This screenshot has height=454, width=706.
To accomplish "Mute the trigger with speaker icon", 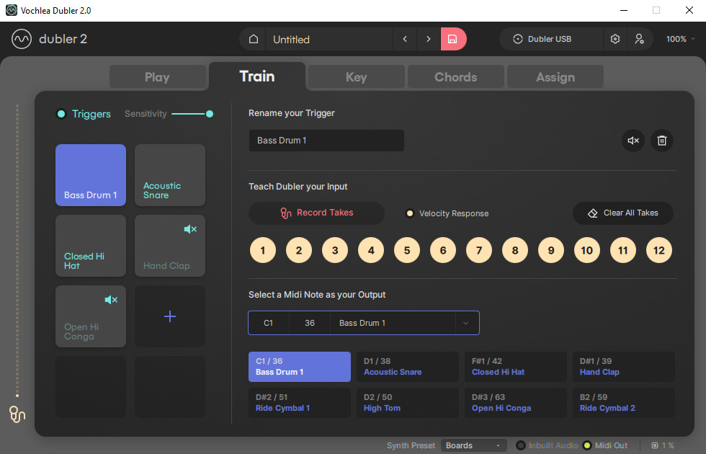I will tap(633, 141).
